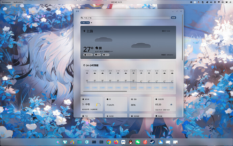Image resolution: width=233 pixels, height=146 pixels.
Task: Click the wind pill in the weather banner
Action: click(88, 55)
